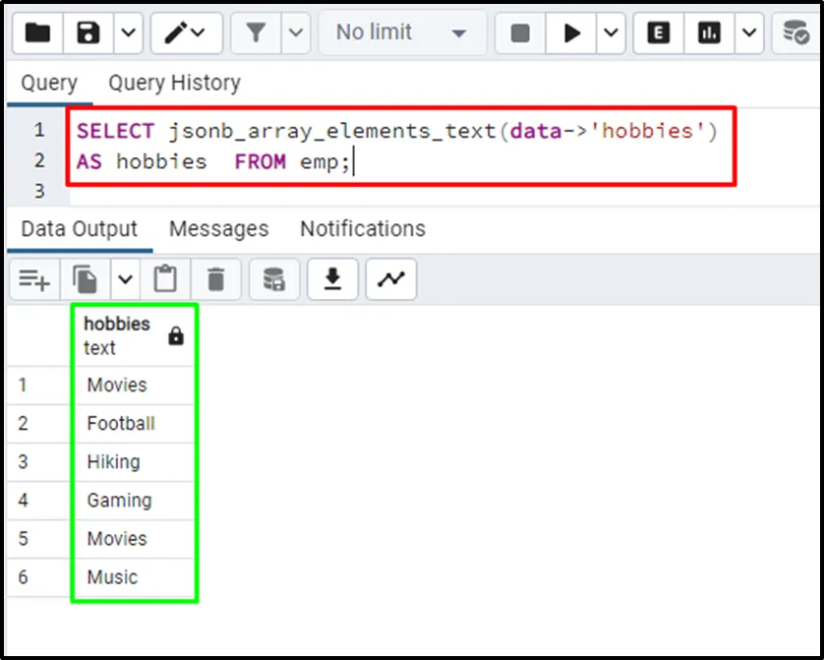The width and height of the screenshot is (824, 660).
Task: Open the Messages tab
Action: (x=218, y=229)
